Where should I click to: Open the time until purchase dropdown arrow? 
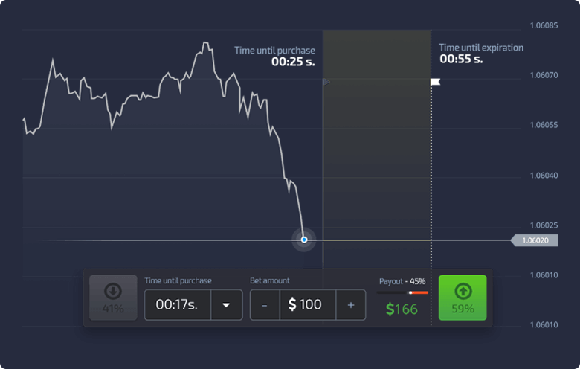(x=226, y=305)
